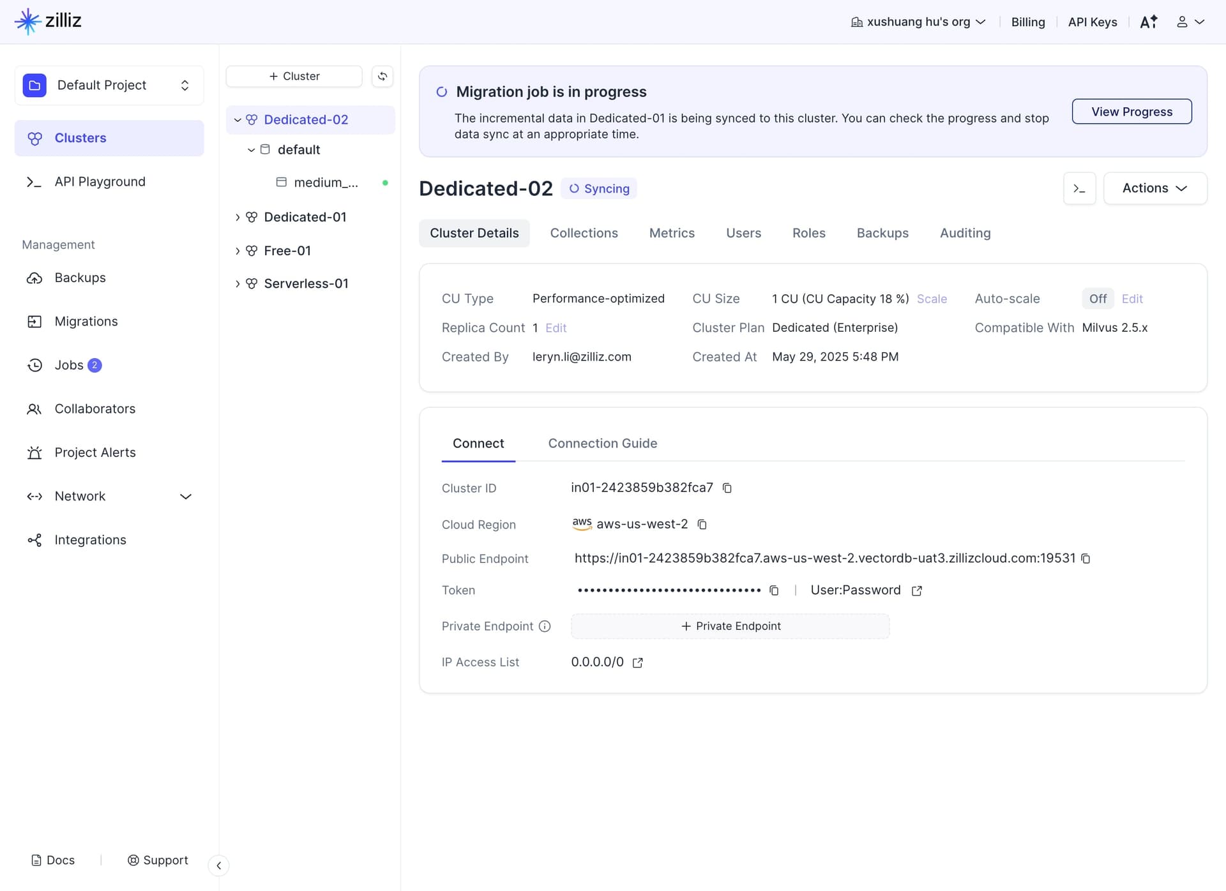Screen dimensions: 1226x891
Task: Select the Cluster Details tab
Action: [474, 233]
